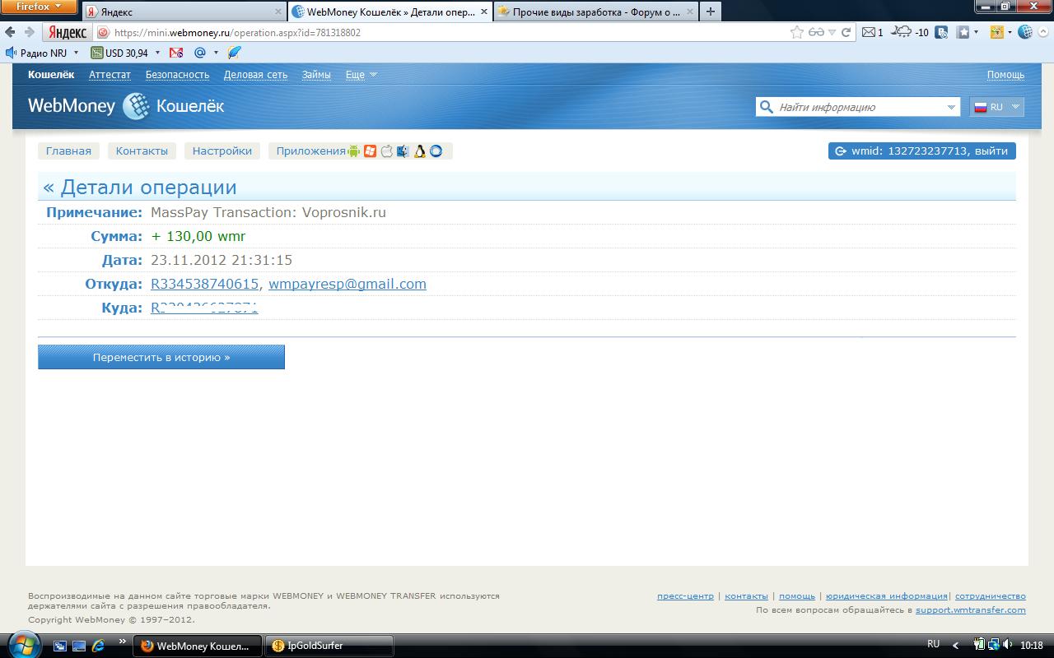Click the WebMoney Кошелёк logo

[x=126, y=106]
